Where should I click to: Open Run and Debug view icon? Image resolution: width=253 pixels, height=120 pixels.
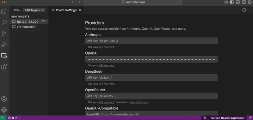pos(4,45)
